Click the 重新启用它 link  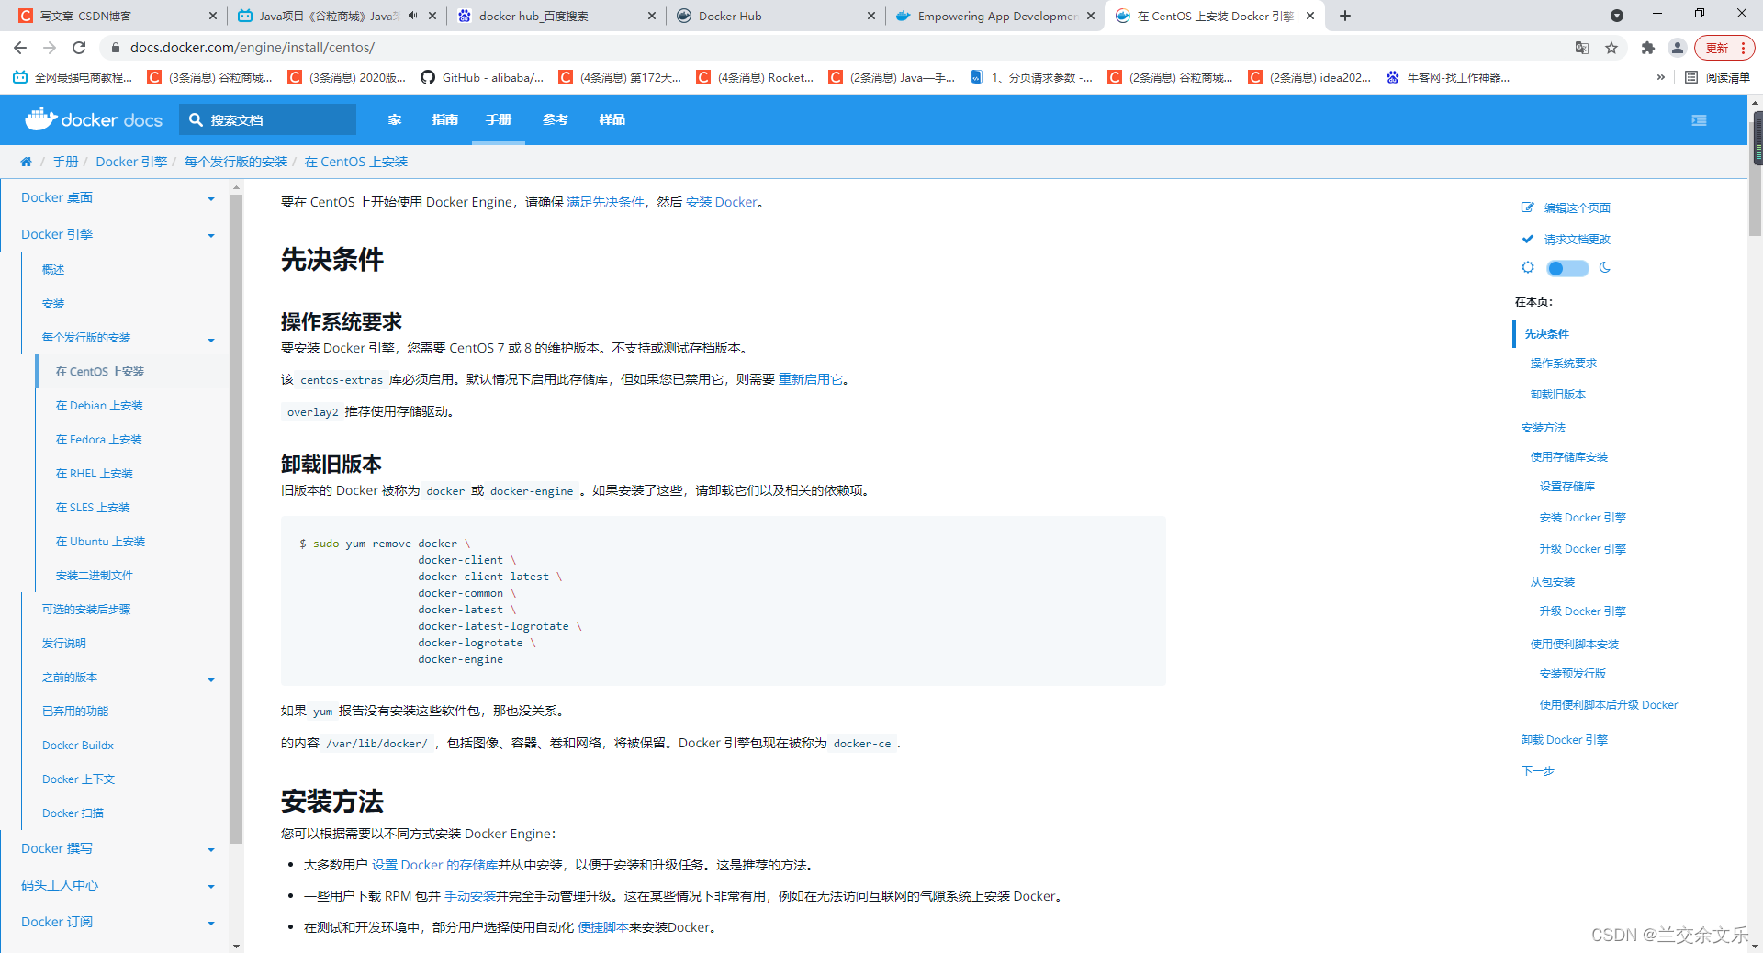pos(811,379)
